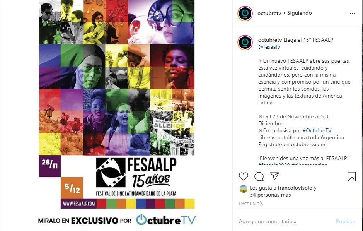Show the list of 34 personas más

[270, 195]
